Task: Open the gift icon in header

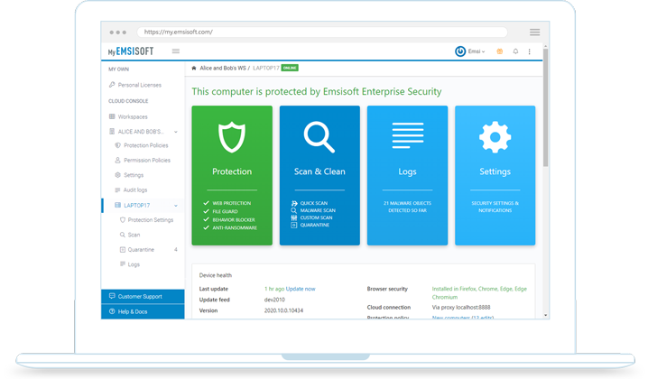Action: (500, 51)
